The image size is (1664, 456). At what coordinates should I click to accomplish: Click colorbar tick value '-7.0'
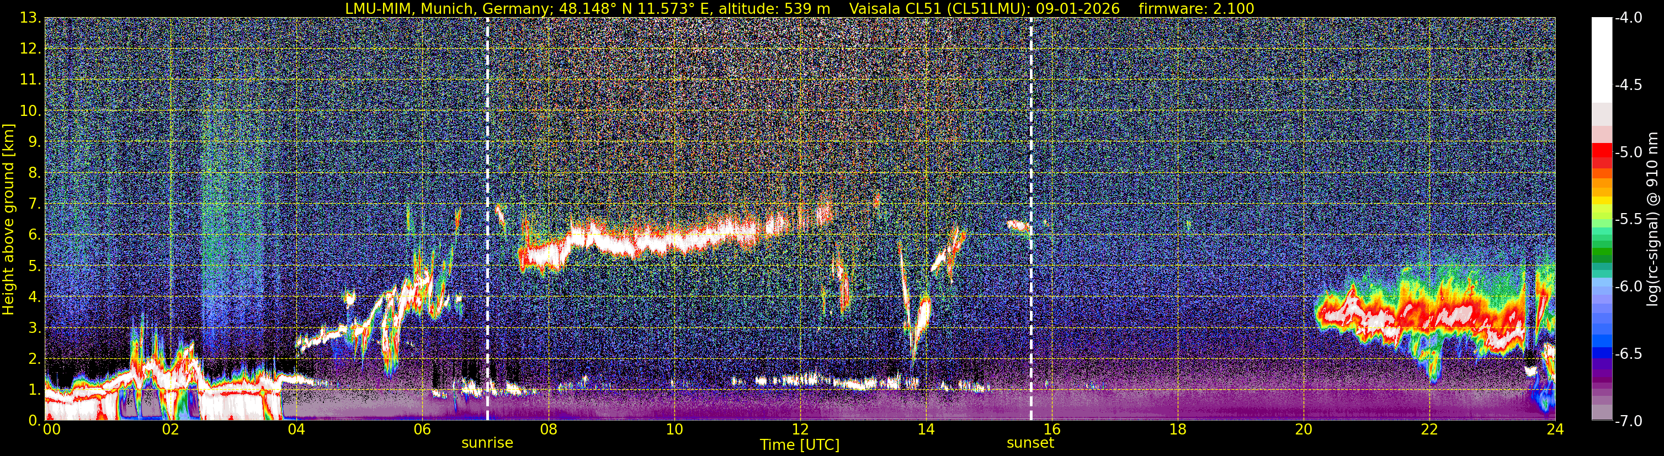pos(1629,421)
